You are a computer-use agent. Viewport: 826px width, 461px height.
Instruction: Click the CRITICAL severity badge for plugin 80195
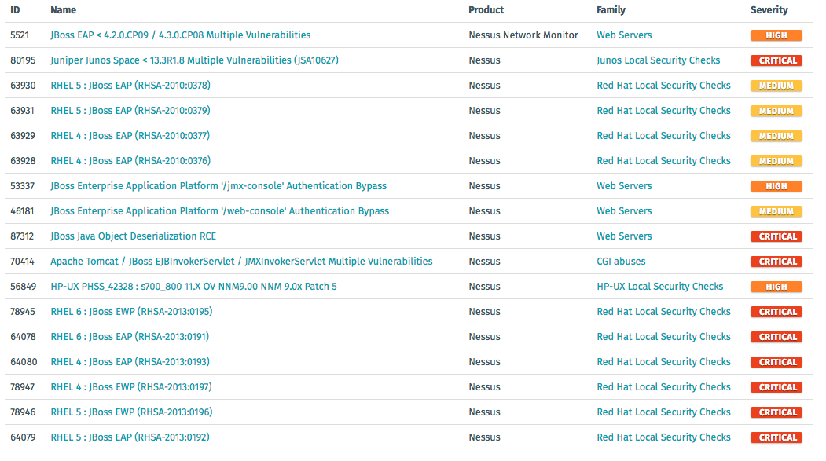pyautogui.click(x=776, y=60)
